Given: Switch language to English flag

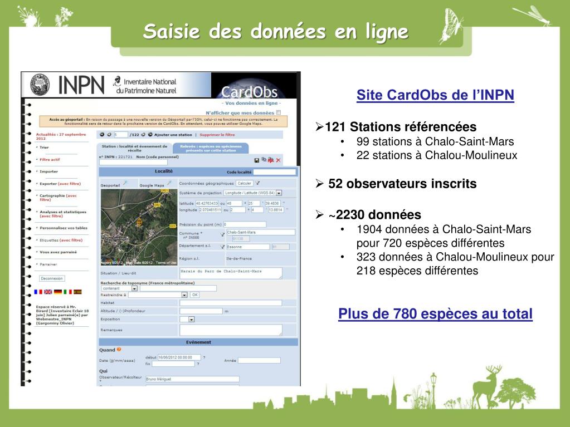Looking at the screenshot, I should [x=48, y=292].
